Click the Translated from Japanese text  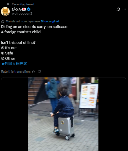(x=23, y=21)
